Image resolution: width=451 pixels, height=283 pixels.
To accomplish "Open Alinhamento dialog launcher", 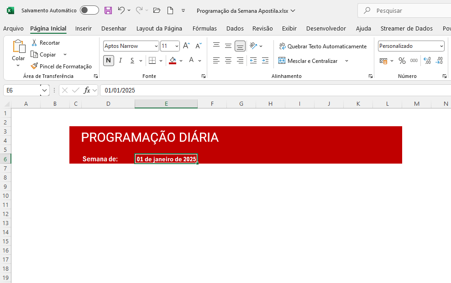I will pos(371,76).
